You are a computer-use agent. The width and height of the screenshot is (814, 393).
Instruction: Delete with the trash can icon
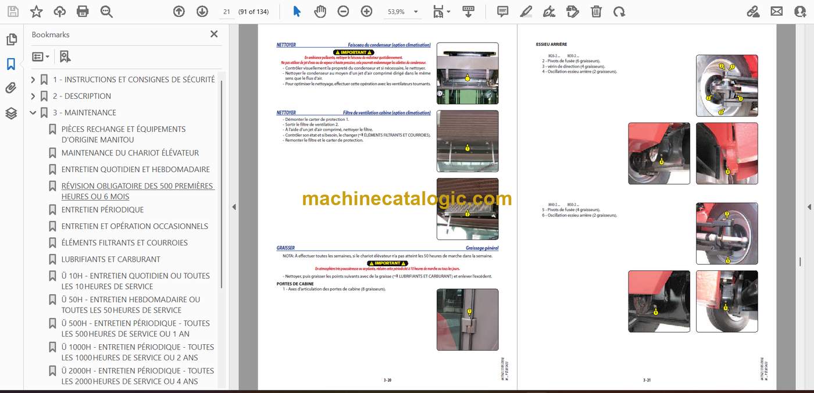596,12
